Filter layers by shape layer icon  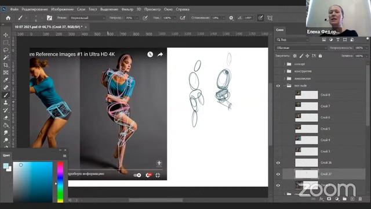(345, 39)
